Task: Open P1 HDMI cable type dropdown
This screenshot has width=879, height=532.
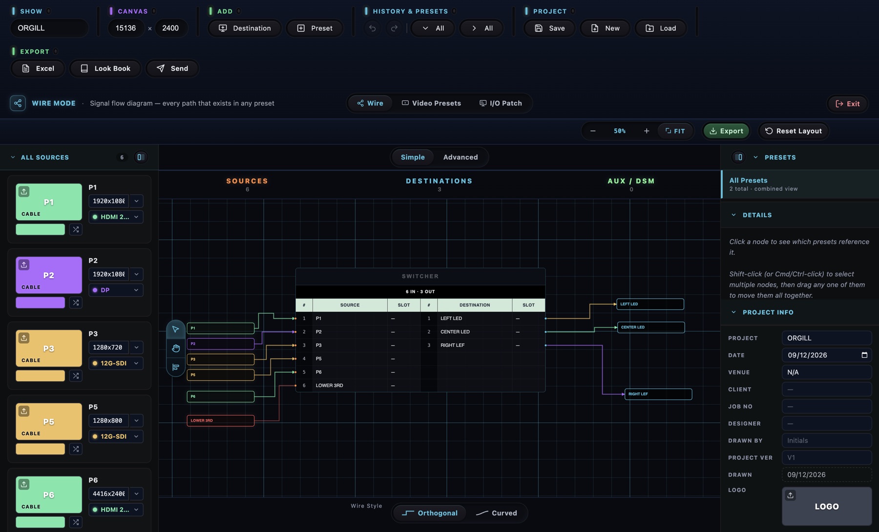Action: [116, 217]
